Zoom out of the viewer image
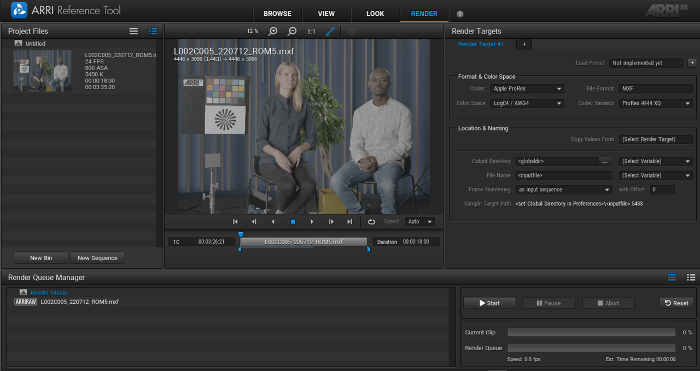The height and width of the screenshot is (371, 700). click(292, 31)
